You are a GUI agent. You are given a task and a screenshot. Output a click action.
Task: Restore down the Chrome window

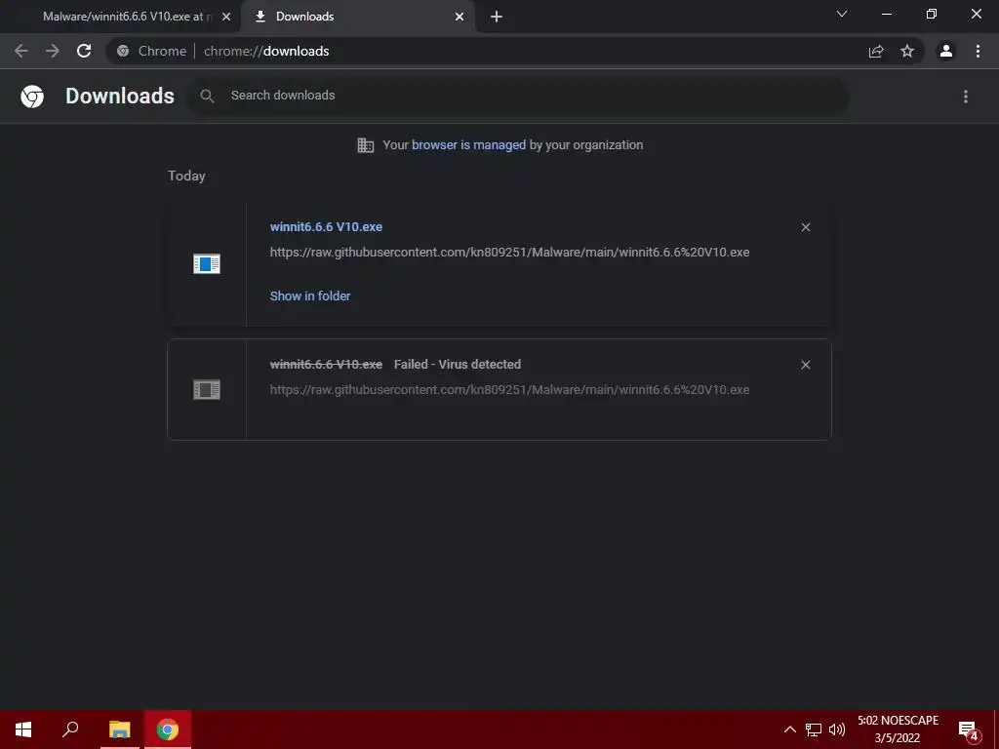click(932, 14)
